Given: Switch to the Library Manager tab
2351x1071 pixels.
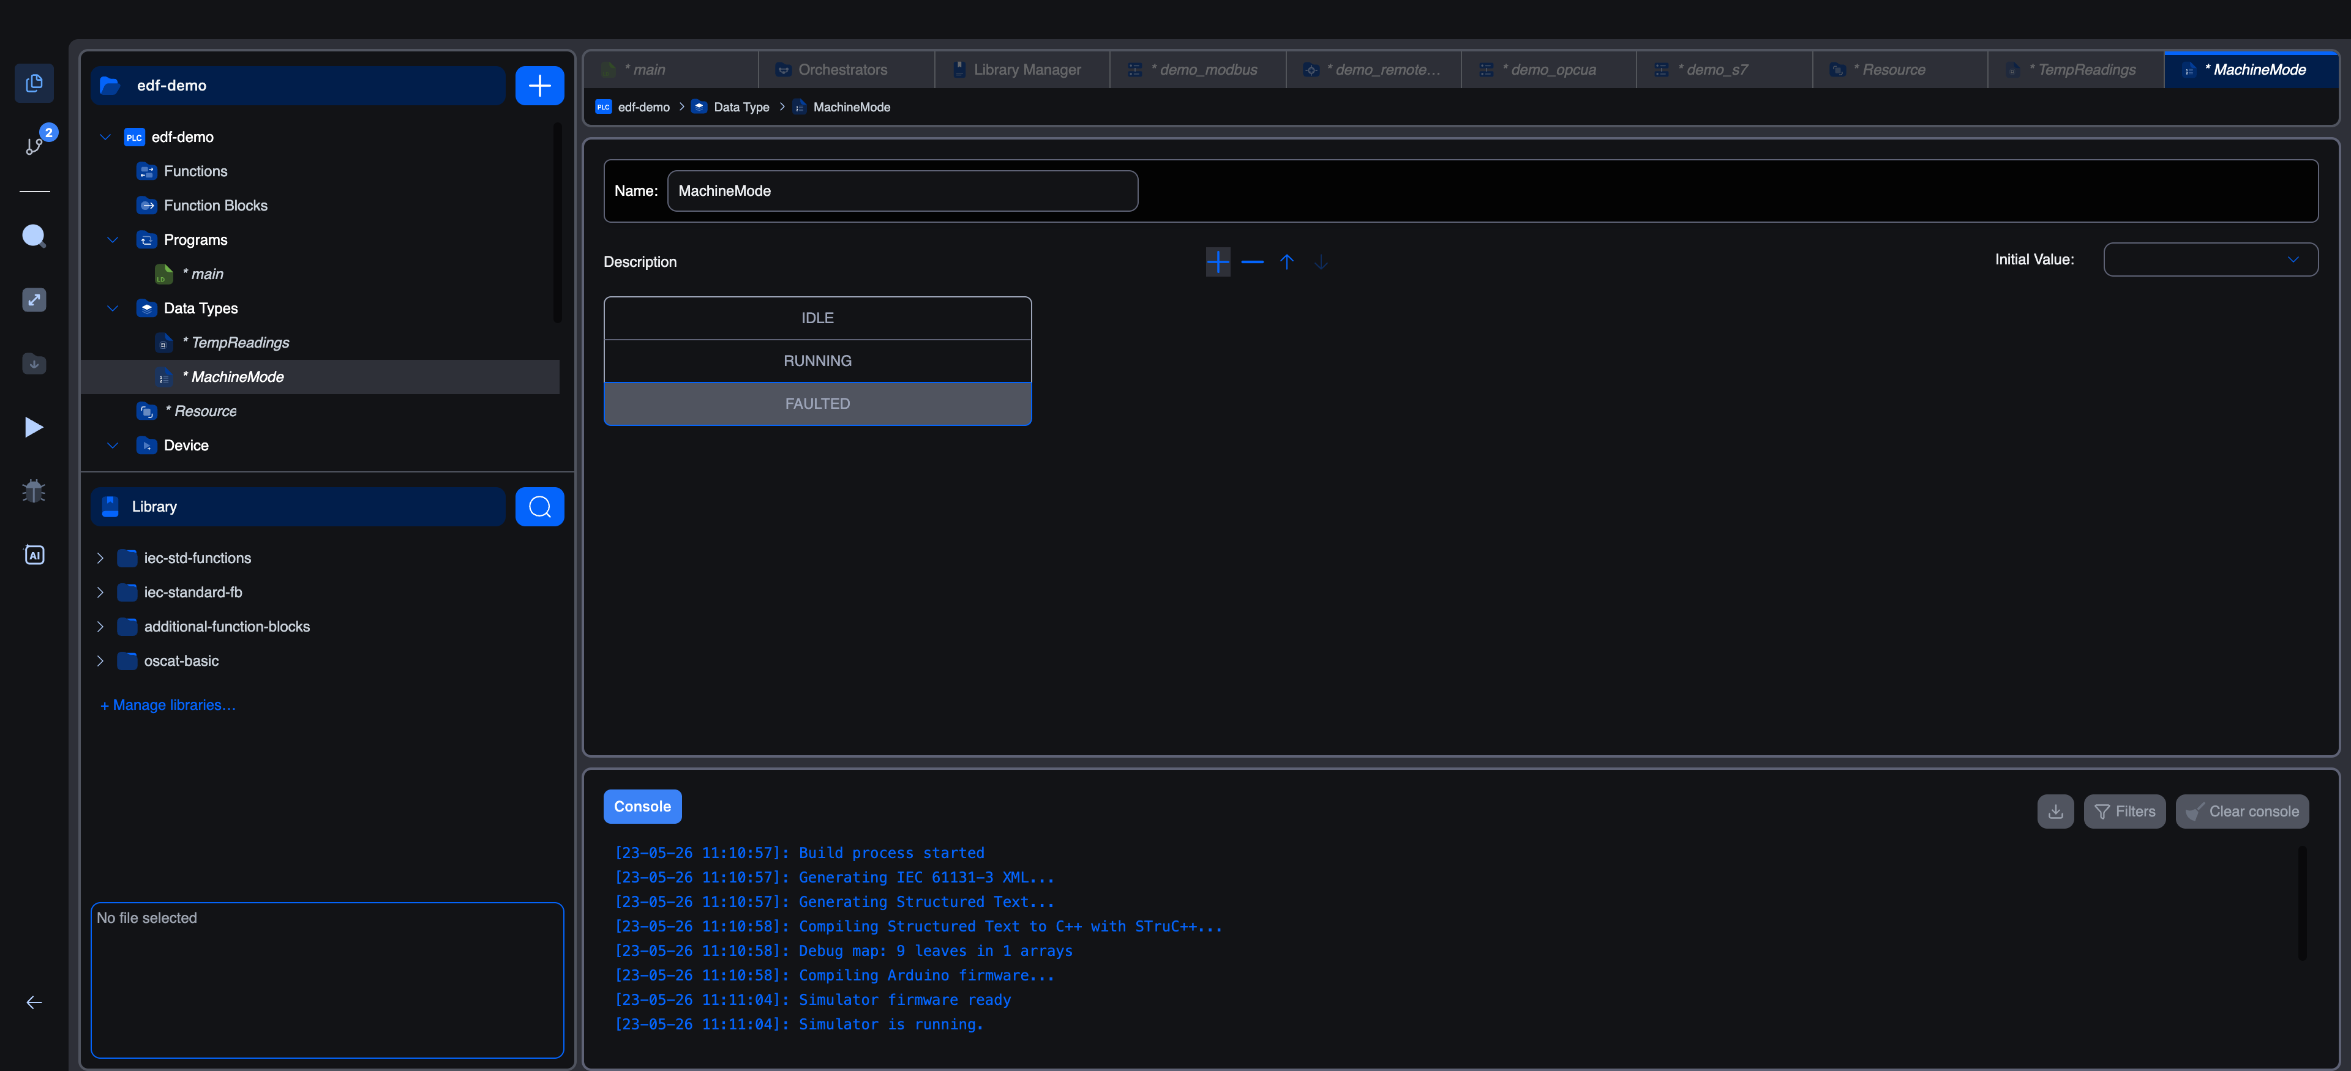Looking at the screenshot, I should [x=1022, y=69].
